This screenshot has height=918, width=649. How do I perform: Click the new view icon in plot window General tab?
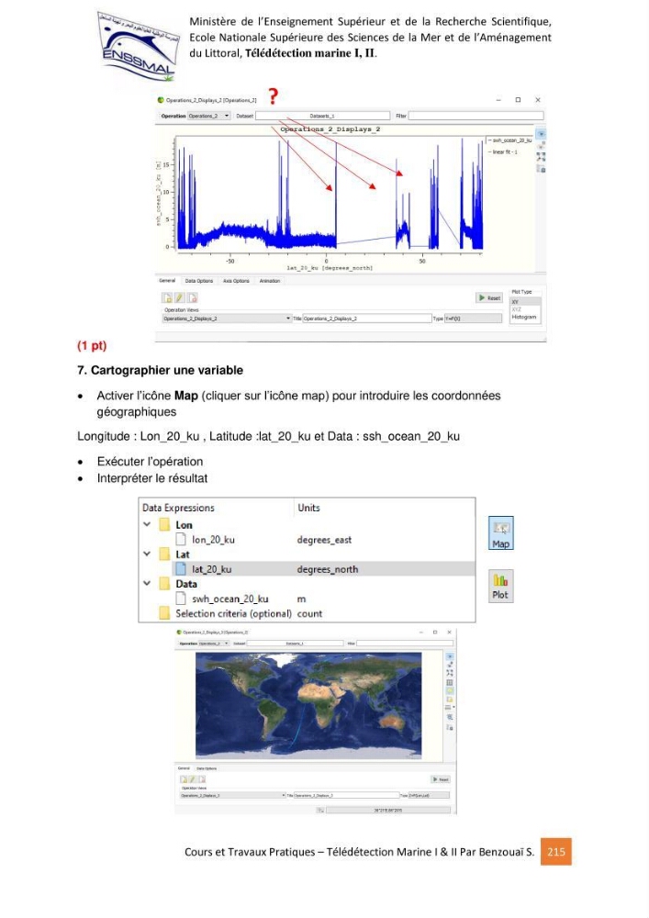pos(167,298)
